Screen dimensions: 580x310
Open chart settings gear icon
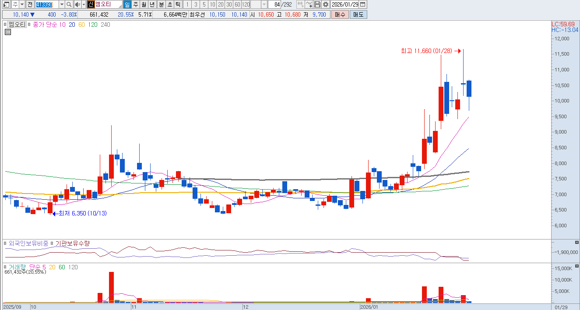(x=326, y=4)
